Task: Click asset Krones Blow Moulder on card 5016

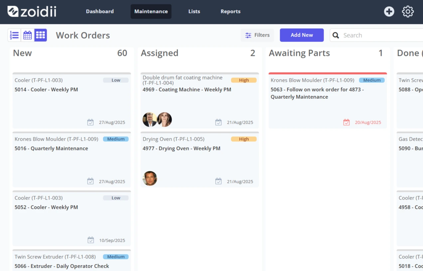Action: [x=57, y=139]
